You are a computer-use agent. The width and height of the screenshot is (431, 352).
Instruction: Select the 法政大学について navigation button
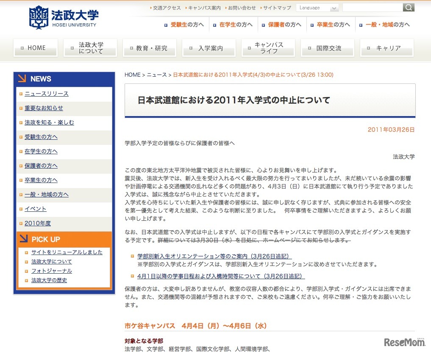(90, 48)
